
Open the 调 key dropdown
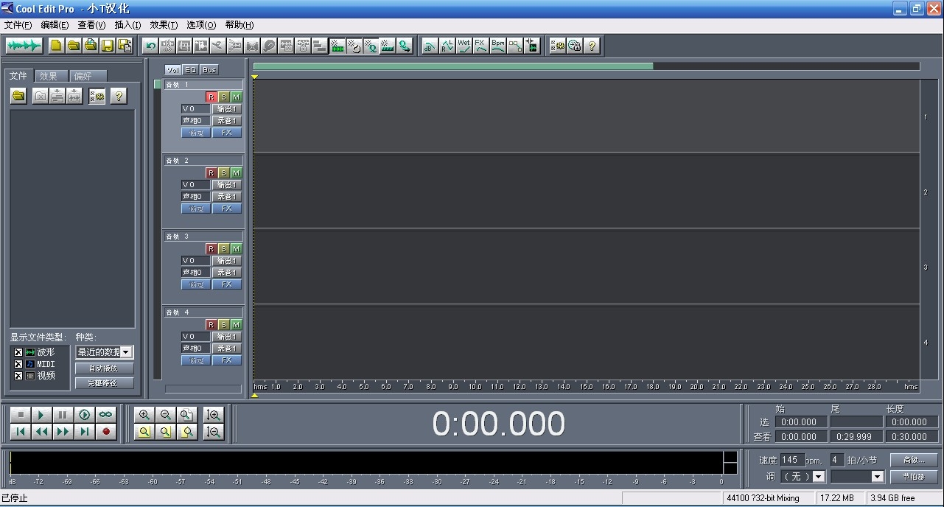819,477
